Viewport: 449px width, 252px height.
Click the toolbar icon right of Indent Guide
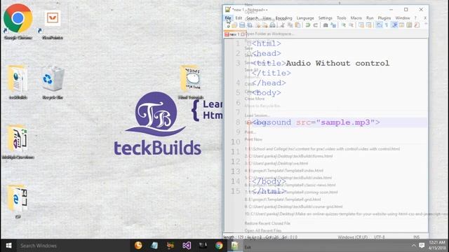tap(402, 25)
